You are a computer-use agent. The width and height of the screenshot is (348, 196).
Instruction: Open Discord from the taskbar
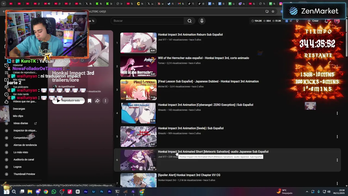[x=38, y=192]
